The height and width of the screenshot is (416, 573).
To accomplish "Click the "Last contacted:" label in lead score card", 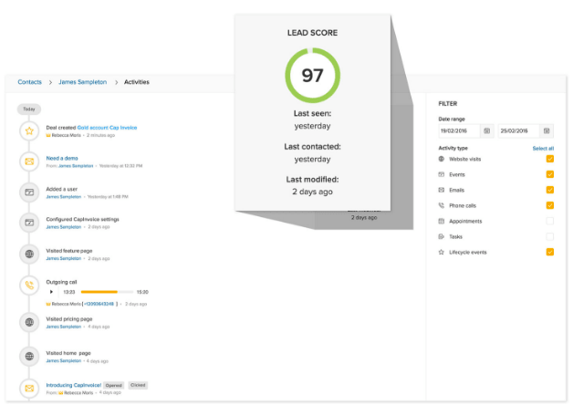I will click(312, 147).
